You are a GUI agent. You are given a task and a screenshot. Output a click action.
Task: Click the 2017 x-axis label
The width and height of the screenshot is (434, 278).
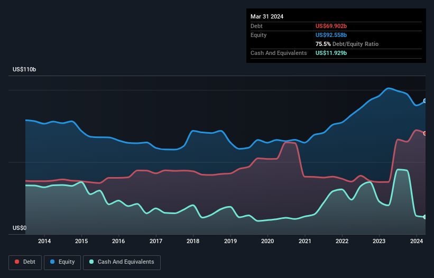156,241
